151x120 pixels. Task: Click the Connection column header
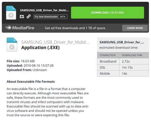(x=108, y=55)
